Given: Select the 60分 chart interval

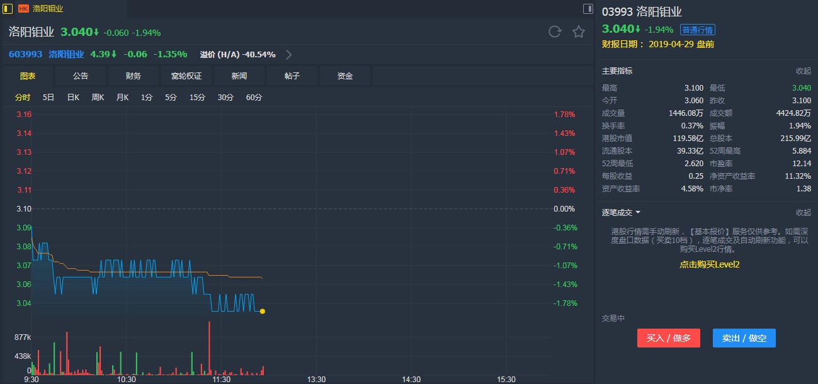Looking at the screenshot, I should 254,98.
